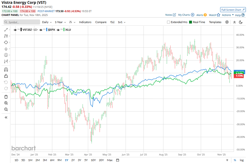Image resolution: width=247 pixels, height=163 pixels.
Task: Open the 1-Year period dropdown
Action: [60, 22]
